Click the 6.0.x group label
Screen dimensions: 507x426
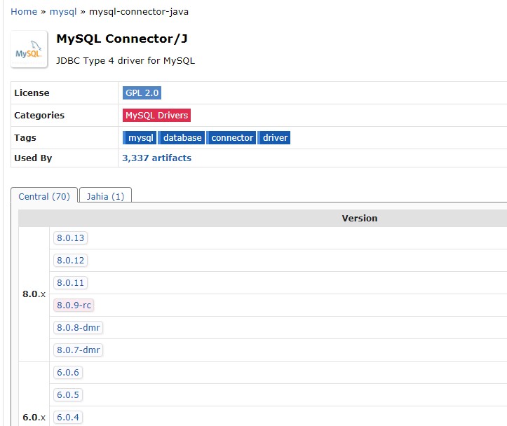tap(34, 418)
